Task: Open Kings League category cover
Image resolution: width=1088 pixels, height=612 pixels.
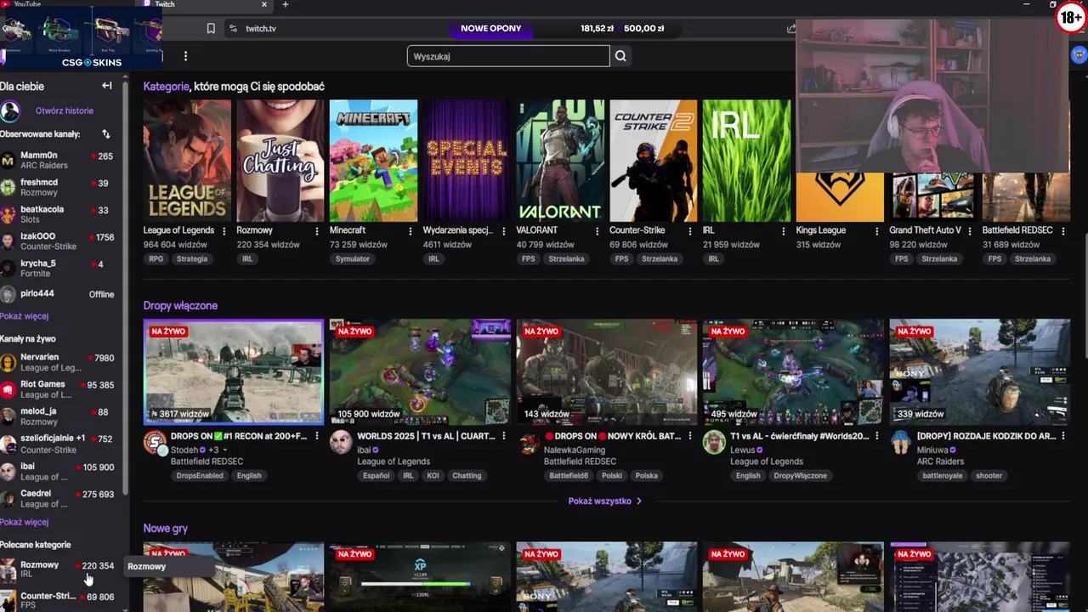Action: [x=840, y=195]
